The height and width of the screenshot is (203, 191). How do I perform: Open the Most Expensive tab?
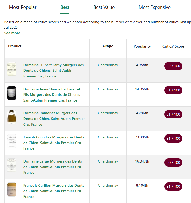(154, 7)
